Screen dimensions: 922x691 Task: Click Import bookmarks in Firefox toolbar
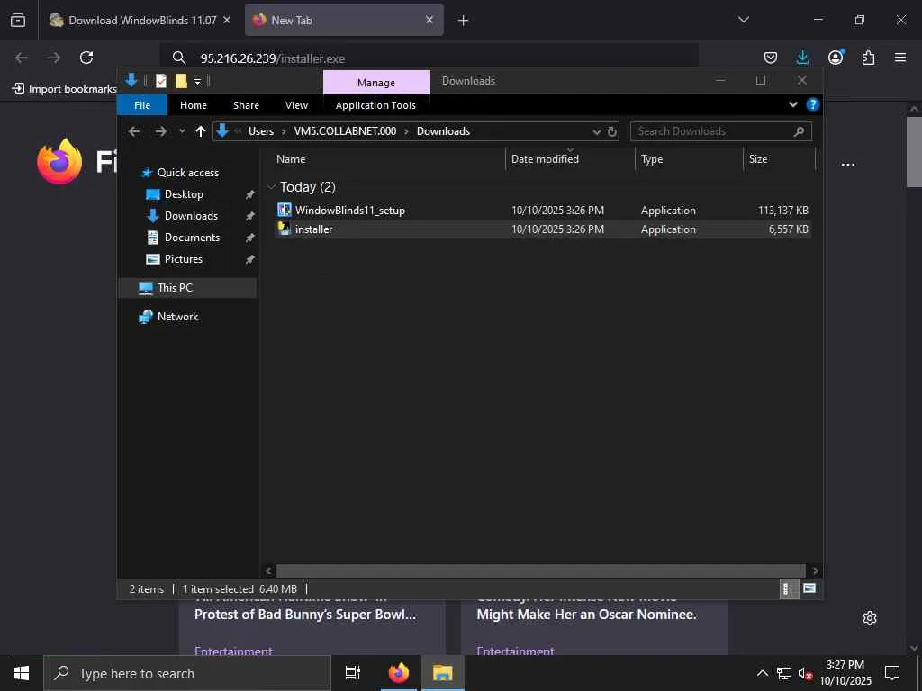click(x=65, y=89)
